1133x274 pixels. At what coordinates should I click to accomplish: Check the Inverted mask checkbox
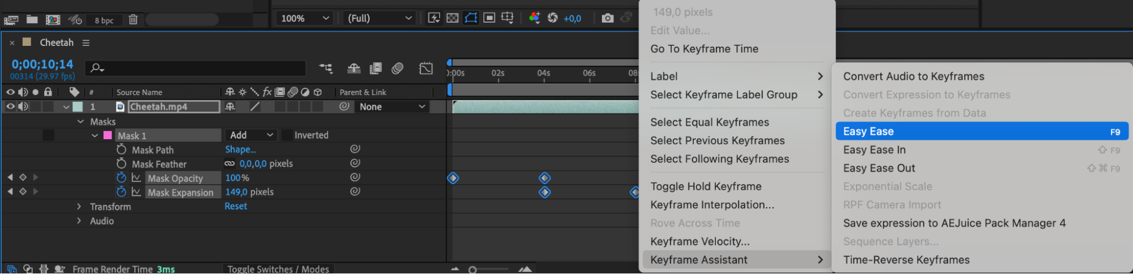287,135
